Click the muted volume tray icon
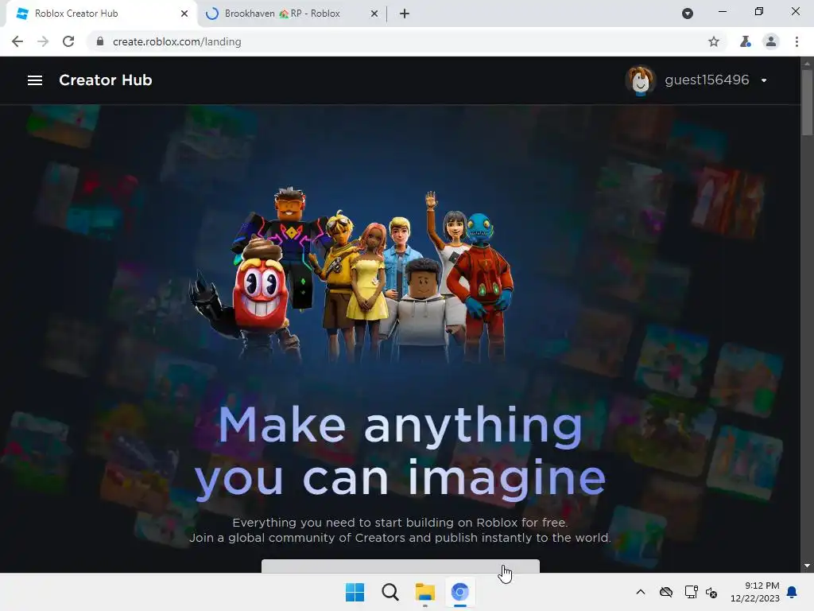The height and width of the screenshot is (611, 814). coord(711,592)
